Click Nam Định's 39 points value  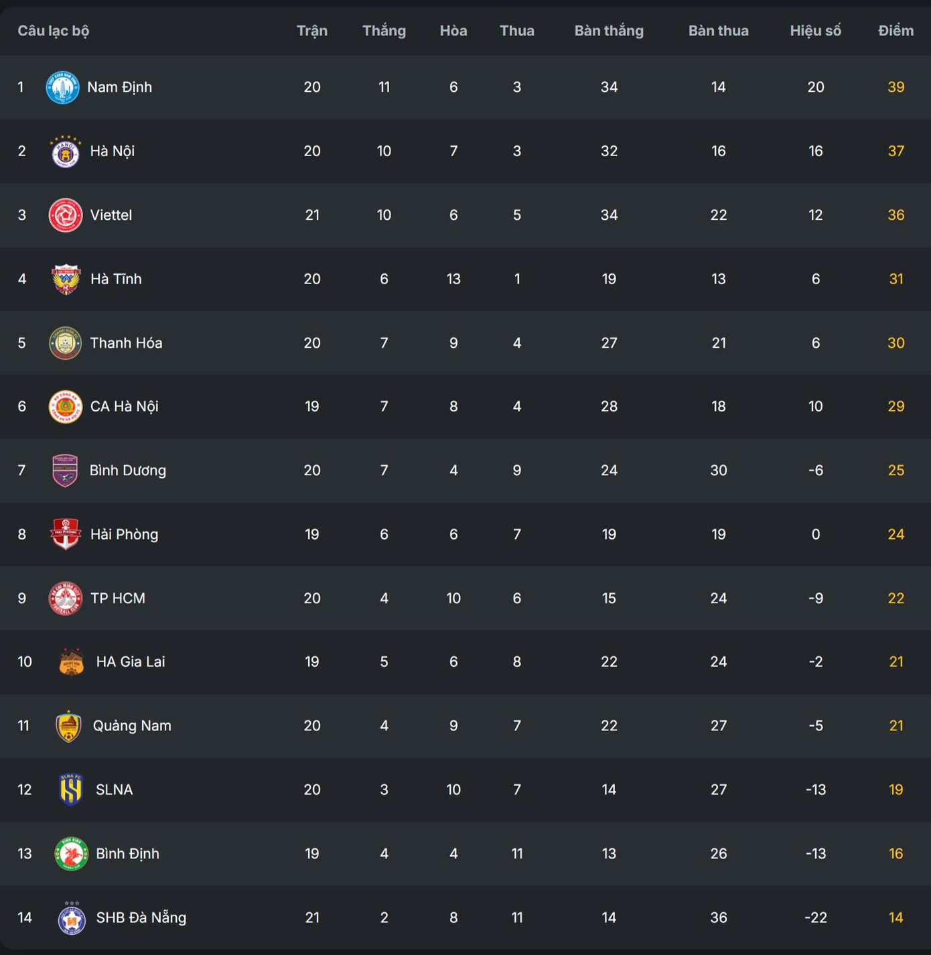tap(896, 87)
